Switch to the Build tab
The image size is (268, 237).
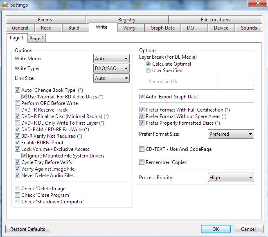[x=75, y=28]
